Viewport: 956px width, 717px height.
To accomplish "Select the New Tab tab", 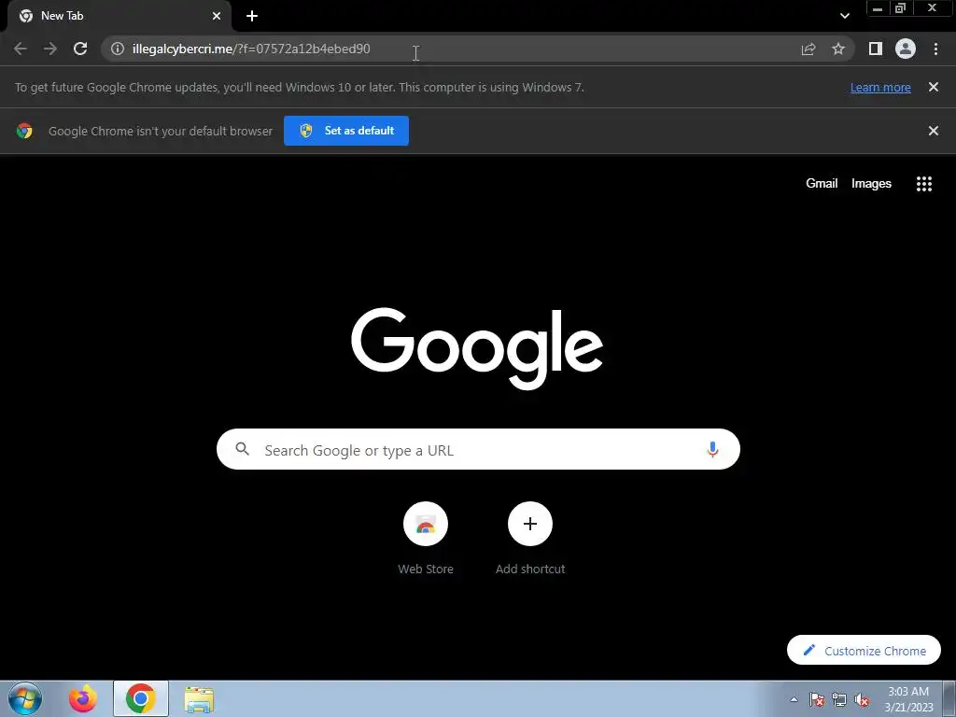I will pos(119,16).
